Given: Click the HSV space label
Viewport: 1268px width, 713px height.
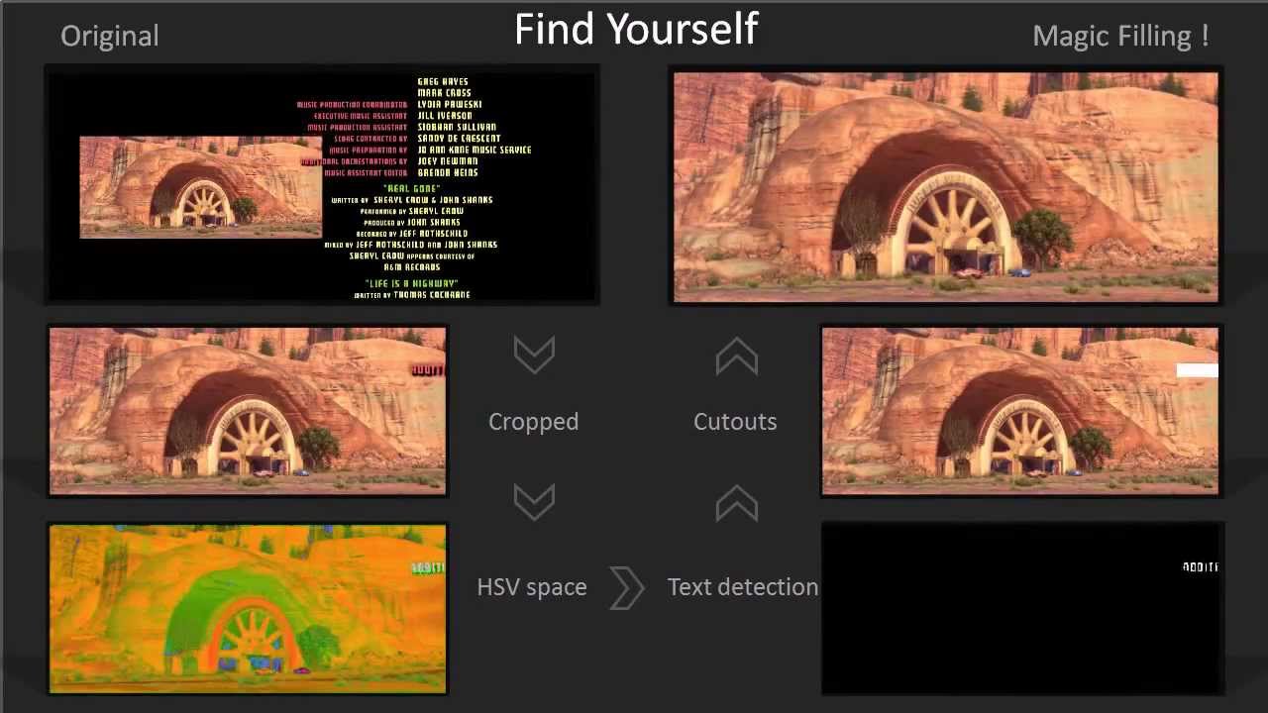Looking at the screenshot, I should pyautogui.click(x=532, y=587).
